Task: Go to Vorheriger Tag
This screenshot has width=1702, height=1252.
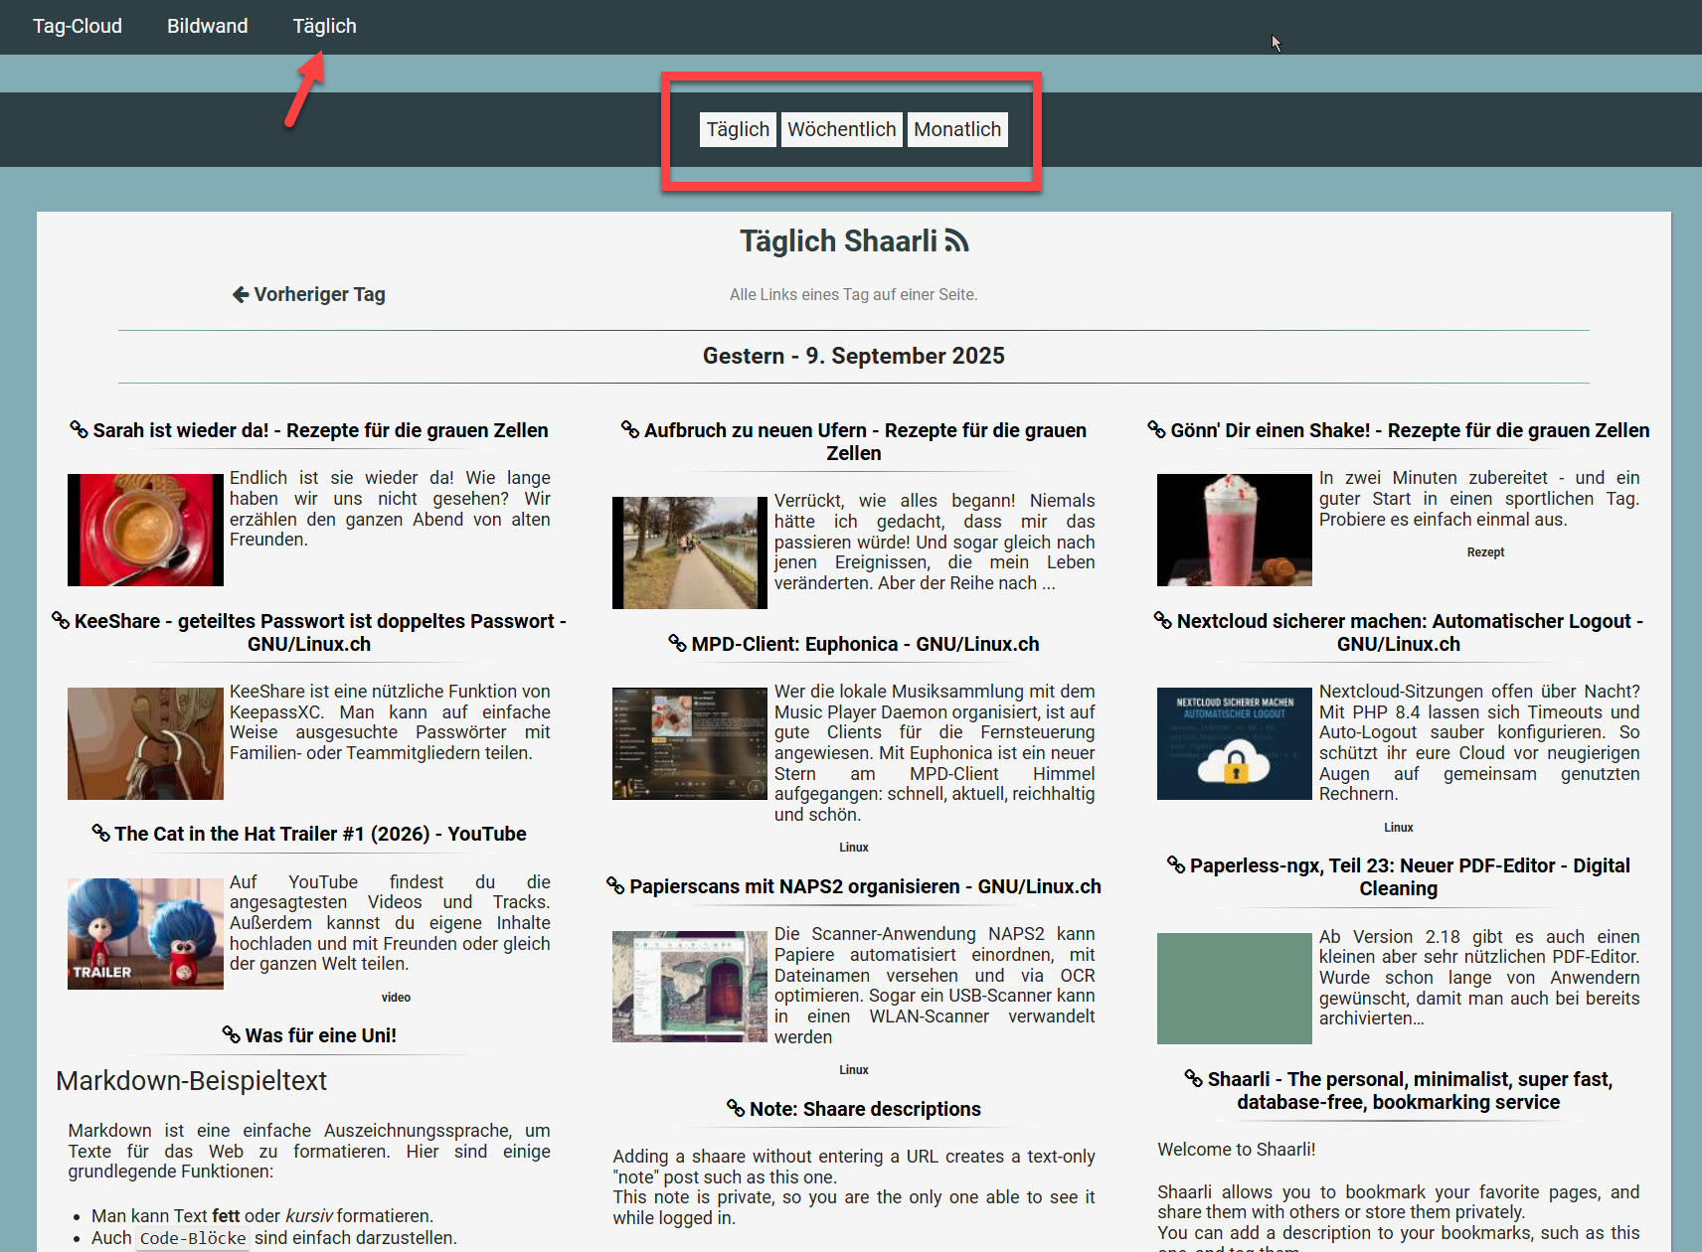Action: (x=309, y=294)
